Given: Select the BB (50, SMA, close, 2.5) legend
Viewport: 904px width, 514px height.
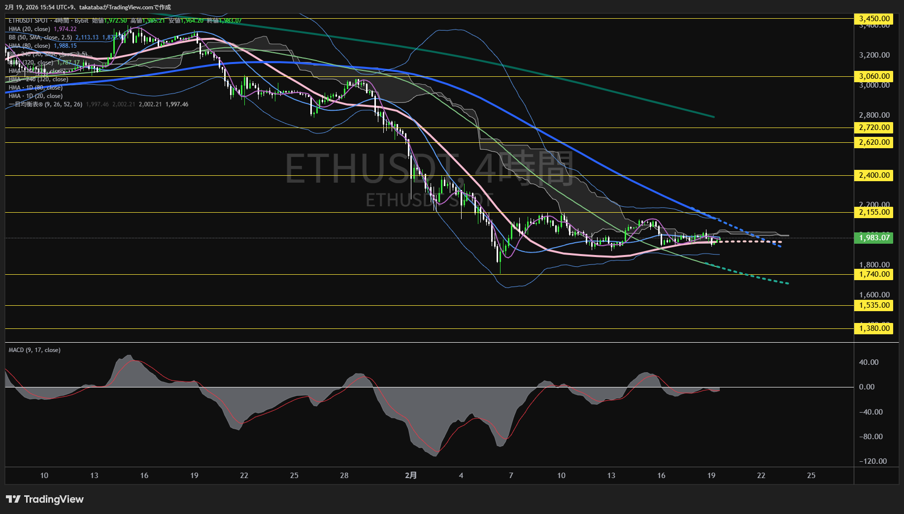Looking at the screenshot, I should point(40,37).
